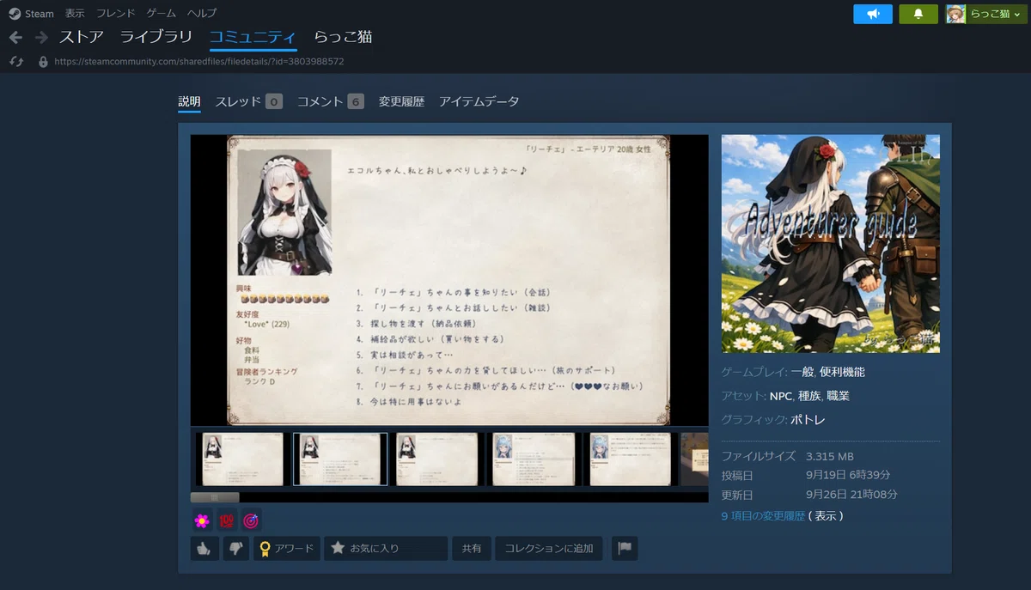Open the ヘルプ menu

pyautogui.click(x=202, y=14)
